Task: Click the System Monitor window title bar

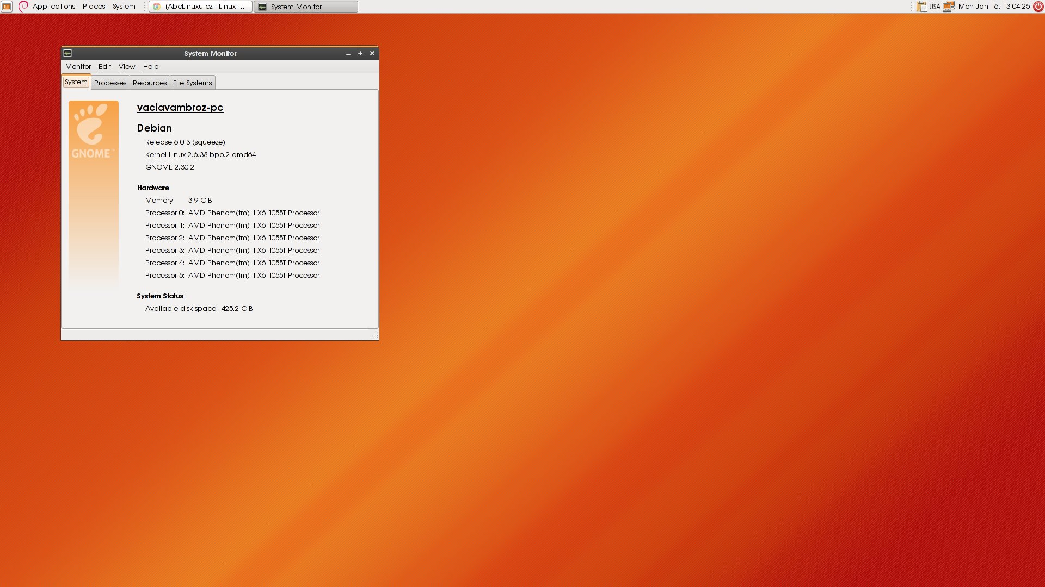Action: (210, 53)
